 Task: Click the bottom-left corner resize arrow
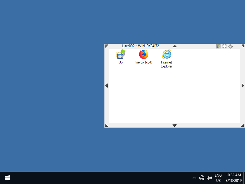click(x=106, y=125)
